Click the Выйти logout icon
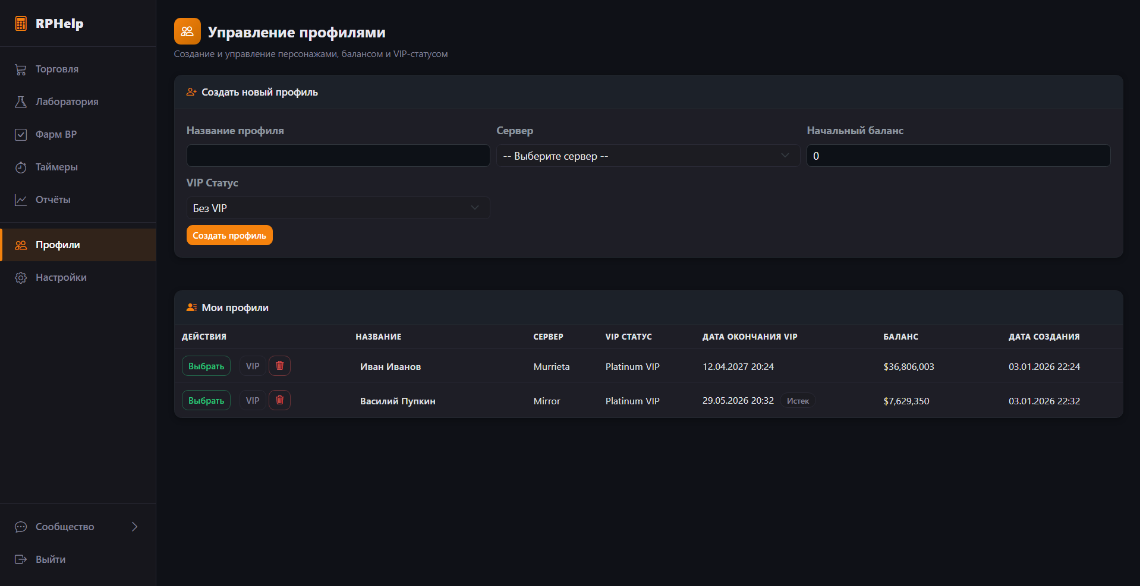Image resolution: width=1140 pixels, height=586 pixels. click(x=21, y=560)
